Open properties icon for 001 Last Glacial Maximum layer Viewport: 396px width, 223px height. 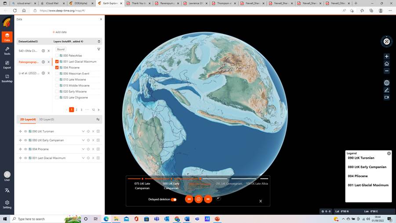[x=98, y=158]
